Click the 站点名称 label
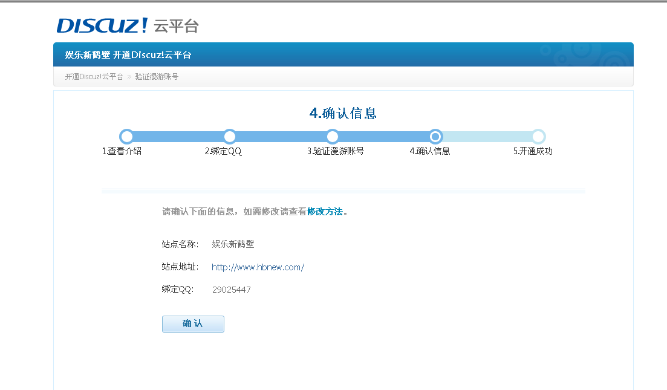Viewport: 667px width, 390px height. (180, 244)
